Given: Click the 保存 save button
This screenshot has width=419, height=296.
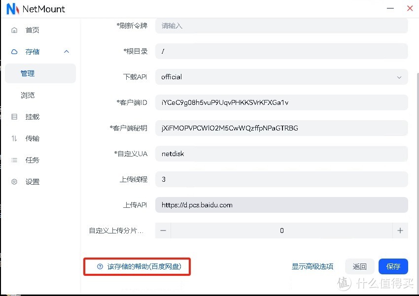Looking at the screenshot, I should tap(393, 266).
